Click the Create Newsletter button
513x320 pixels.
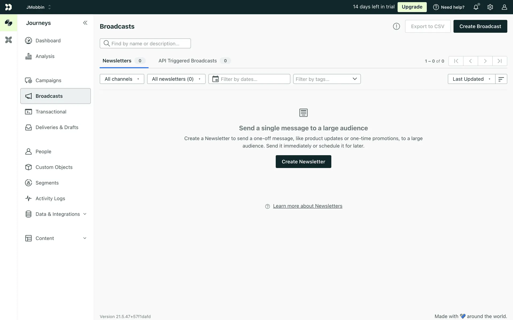click(x=303, y=162)
